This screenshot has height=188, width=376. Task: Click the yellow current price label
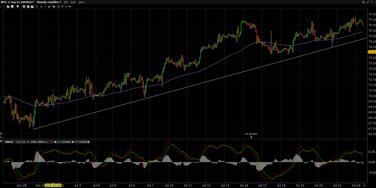point(371,52)
